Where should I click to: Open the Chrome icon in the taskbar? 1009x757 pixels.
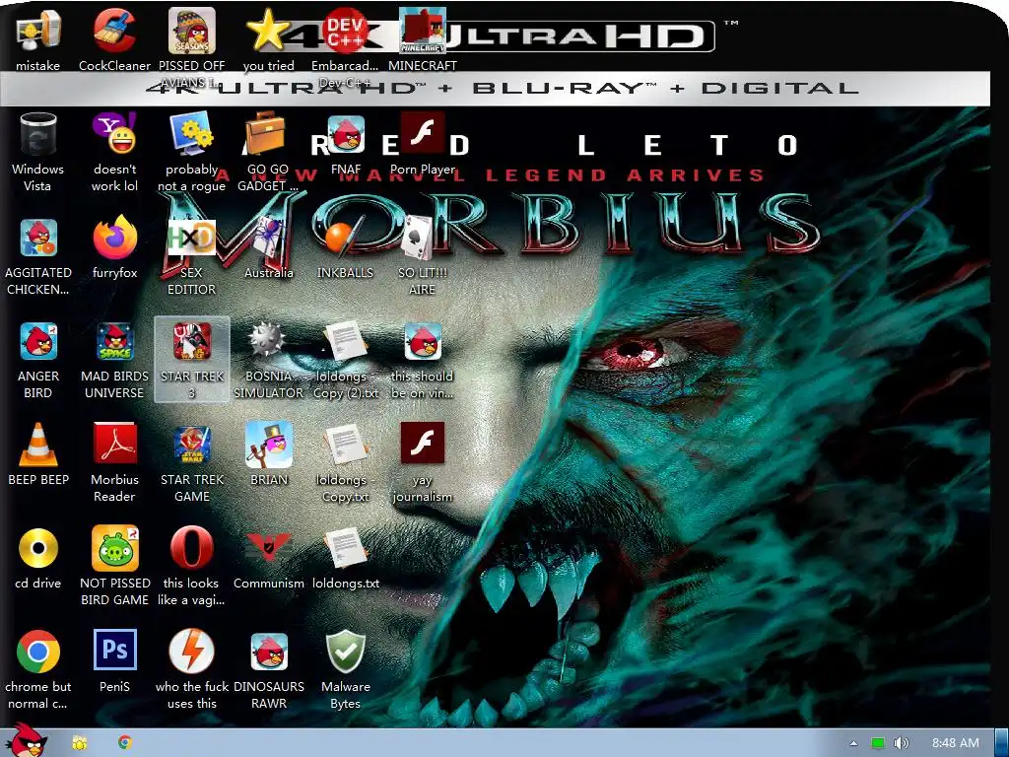125,743
